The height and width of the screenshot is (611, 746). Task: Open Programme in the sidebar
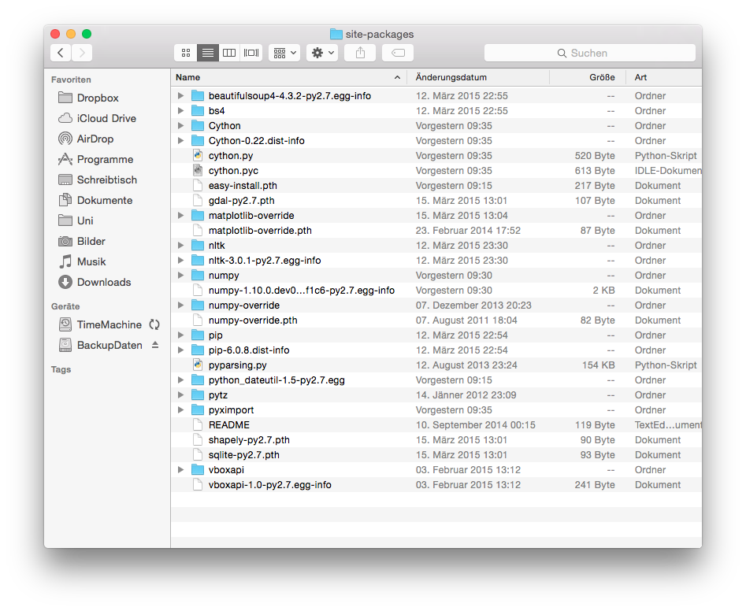click(95, 159)
